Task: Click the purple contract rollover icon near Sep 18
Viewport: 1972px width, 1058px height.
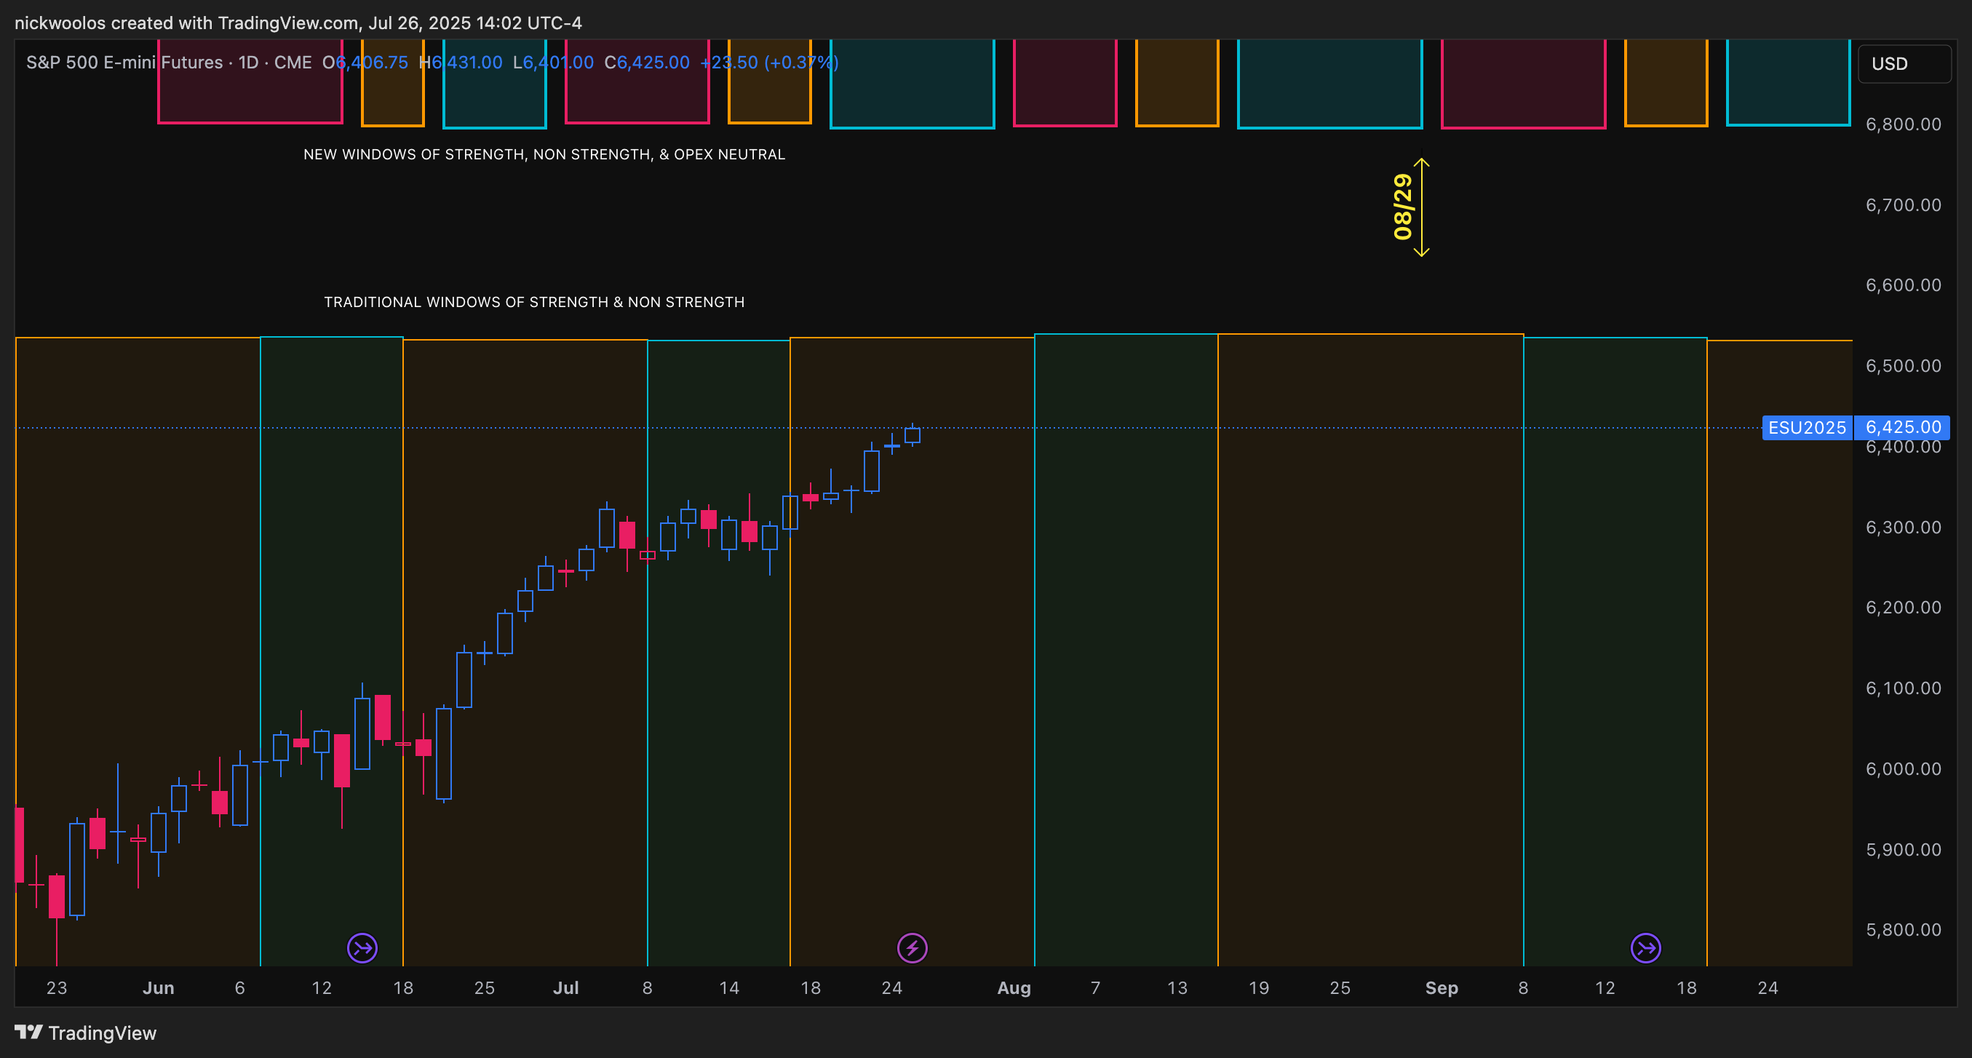Action: (x=1645, y=947)
